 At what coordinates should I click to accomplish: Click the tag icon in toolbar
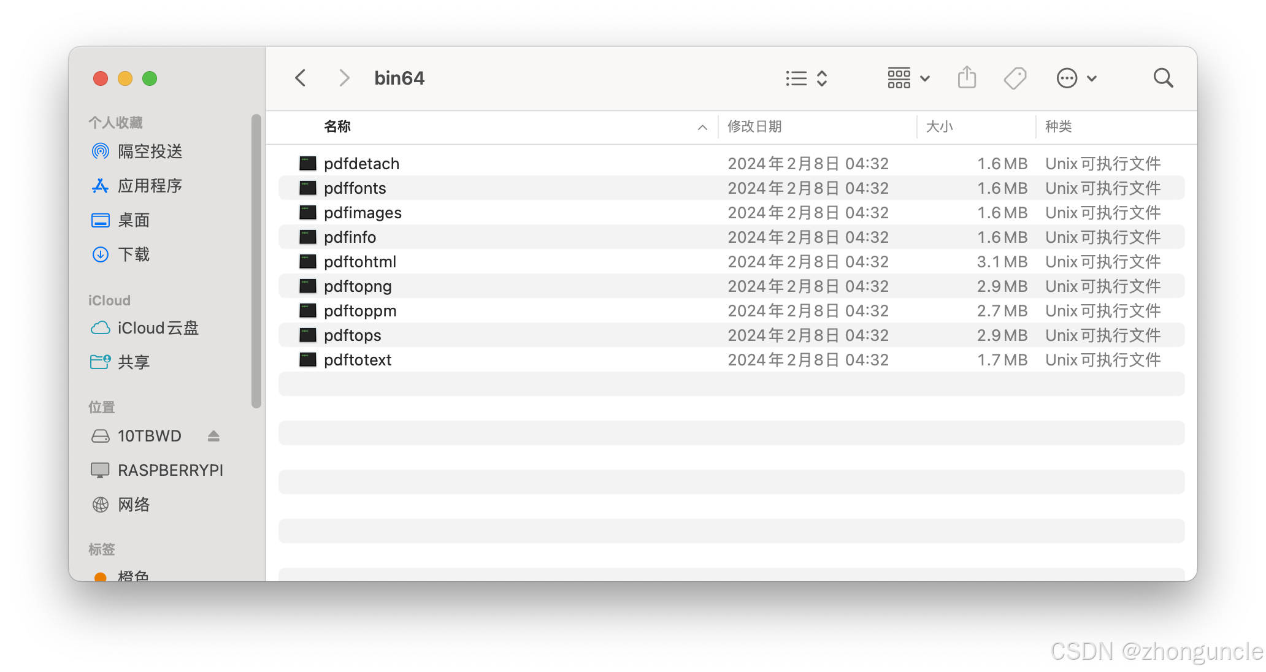click(1015, 78)
